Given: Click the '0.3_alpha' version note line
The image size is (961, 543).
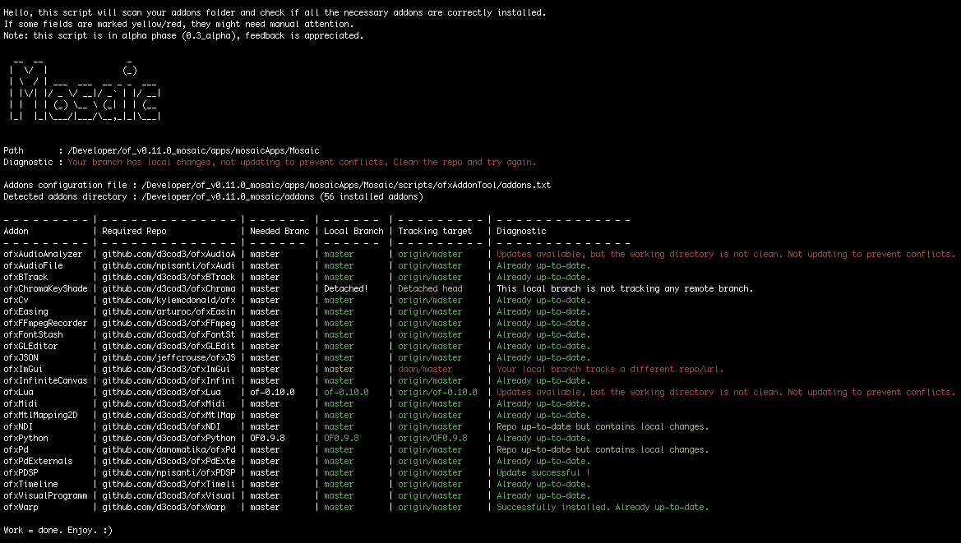Looking at the screenshot, I should (184, 35).
